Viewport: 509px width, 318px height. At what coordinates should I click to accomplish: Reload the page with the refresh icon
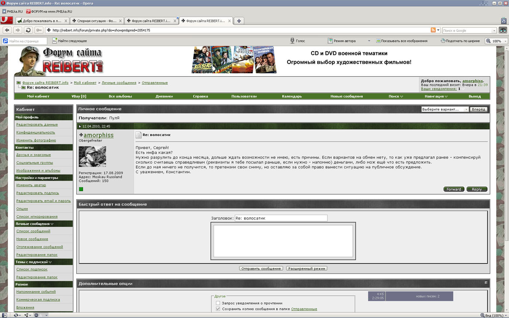coord(28,30)
